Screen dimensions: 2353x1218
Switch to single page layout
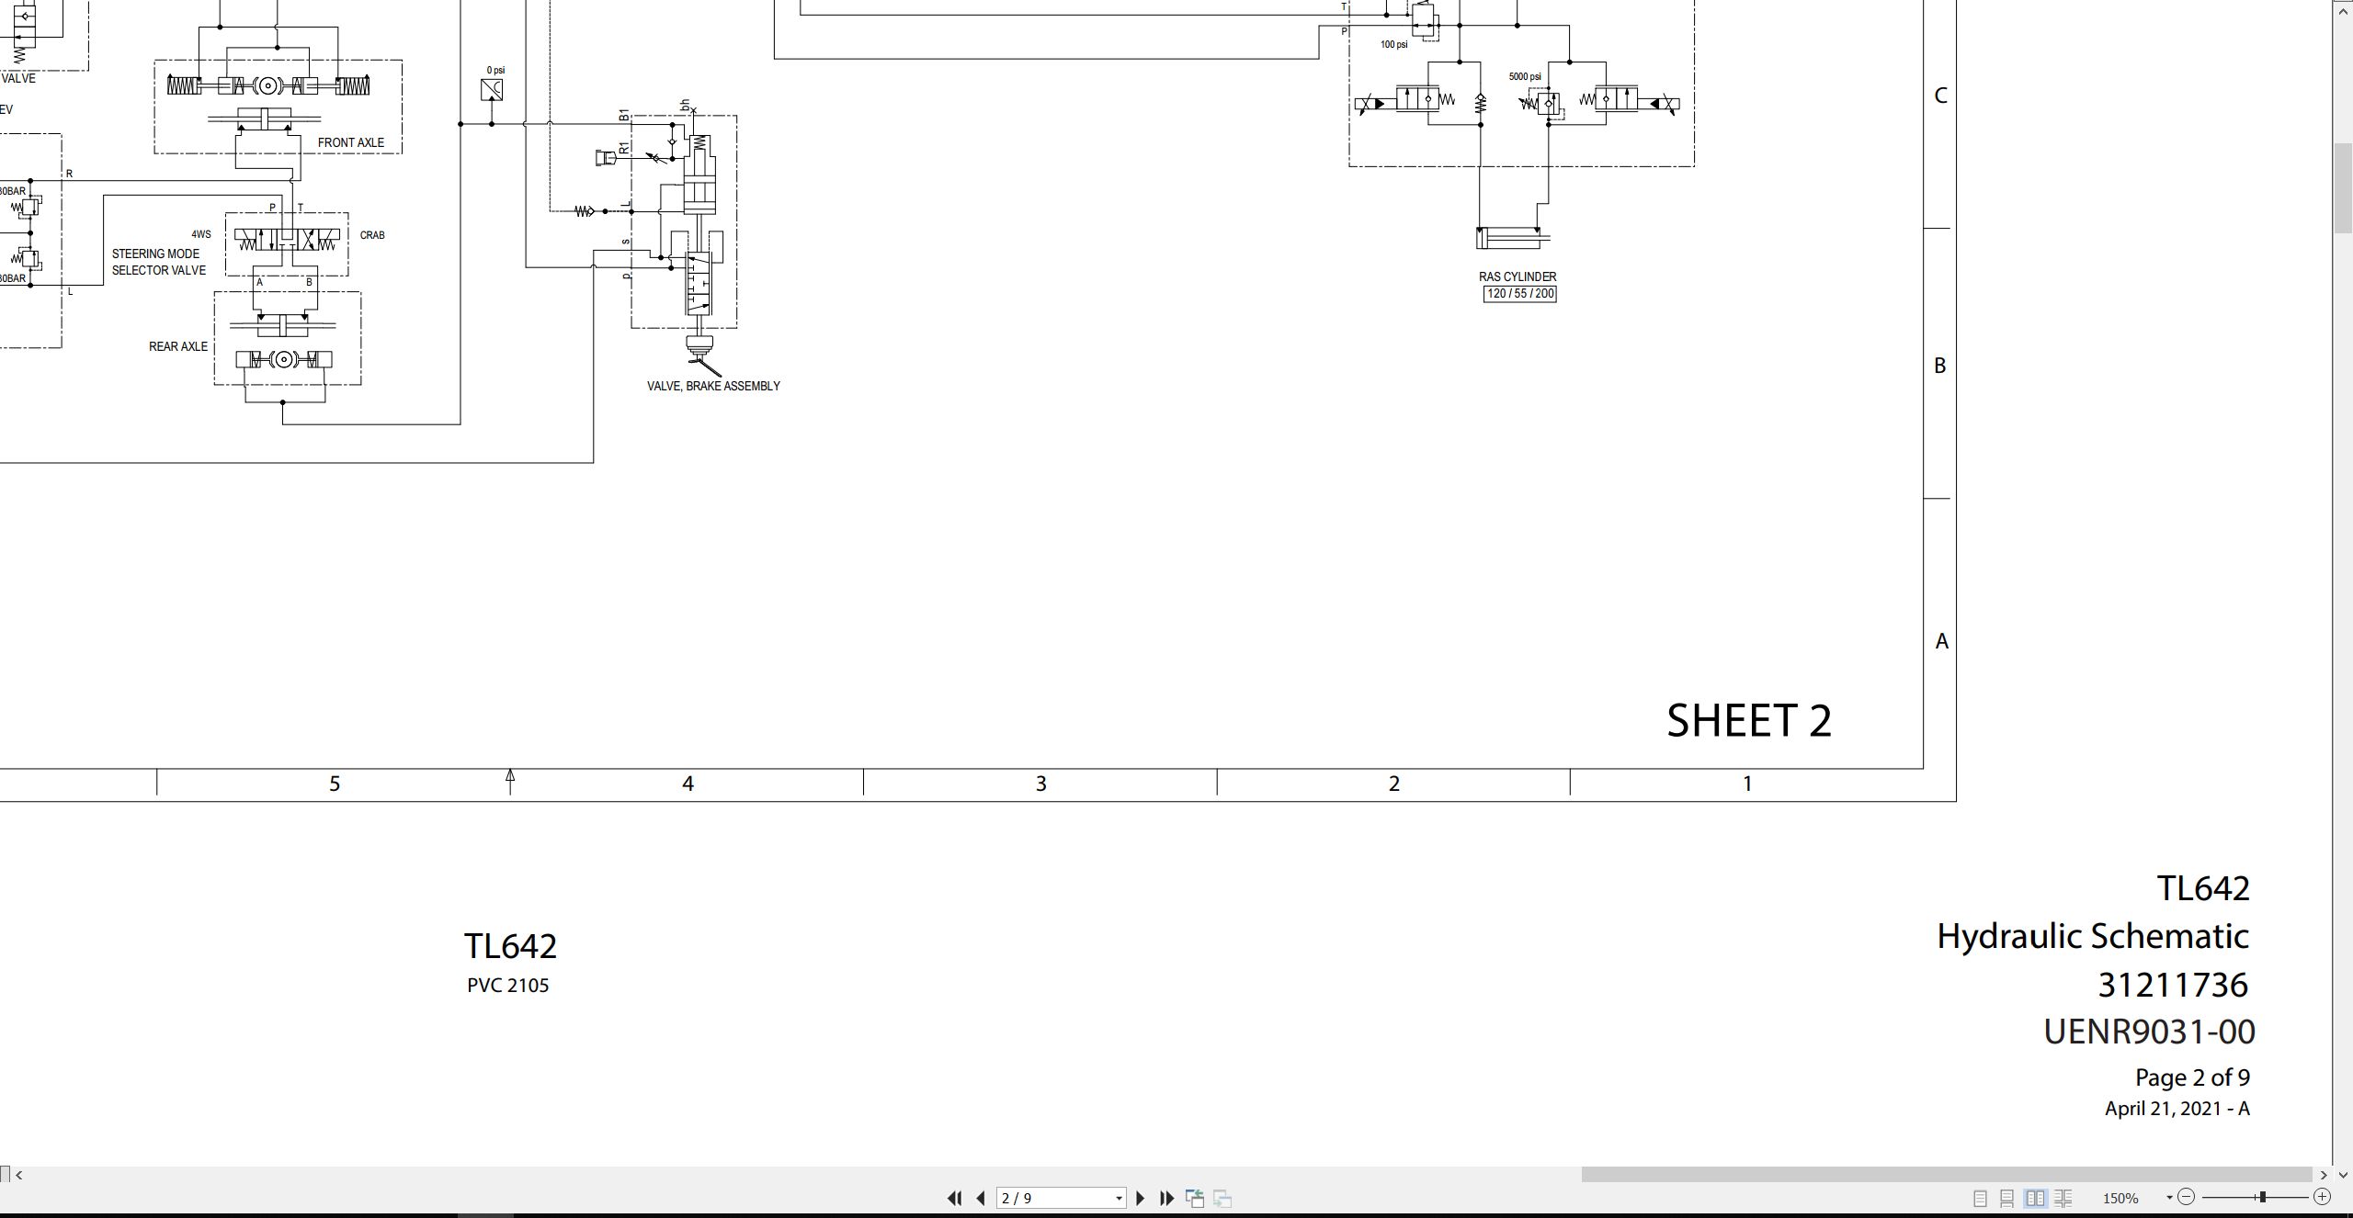[x=1980, y=1198]
